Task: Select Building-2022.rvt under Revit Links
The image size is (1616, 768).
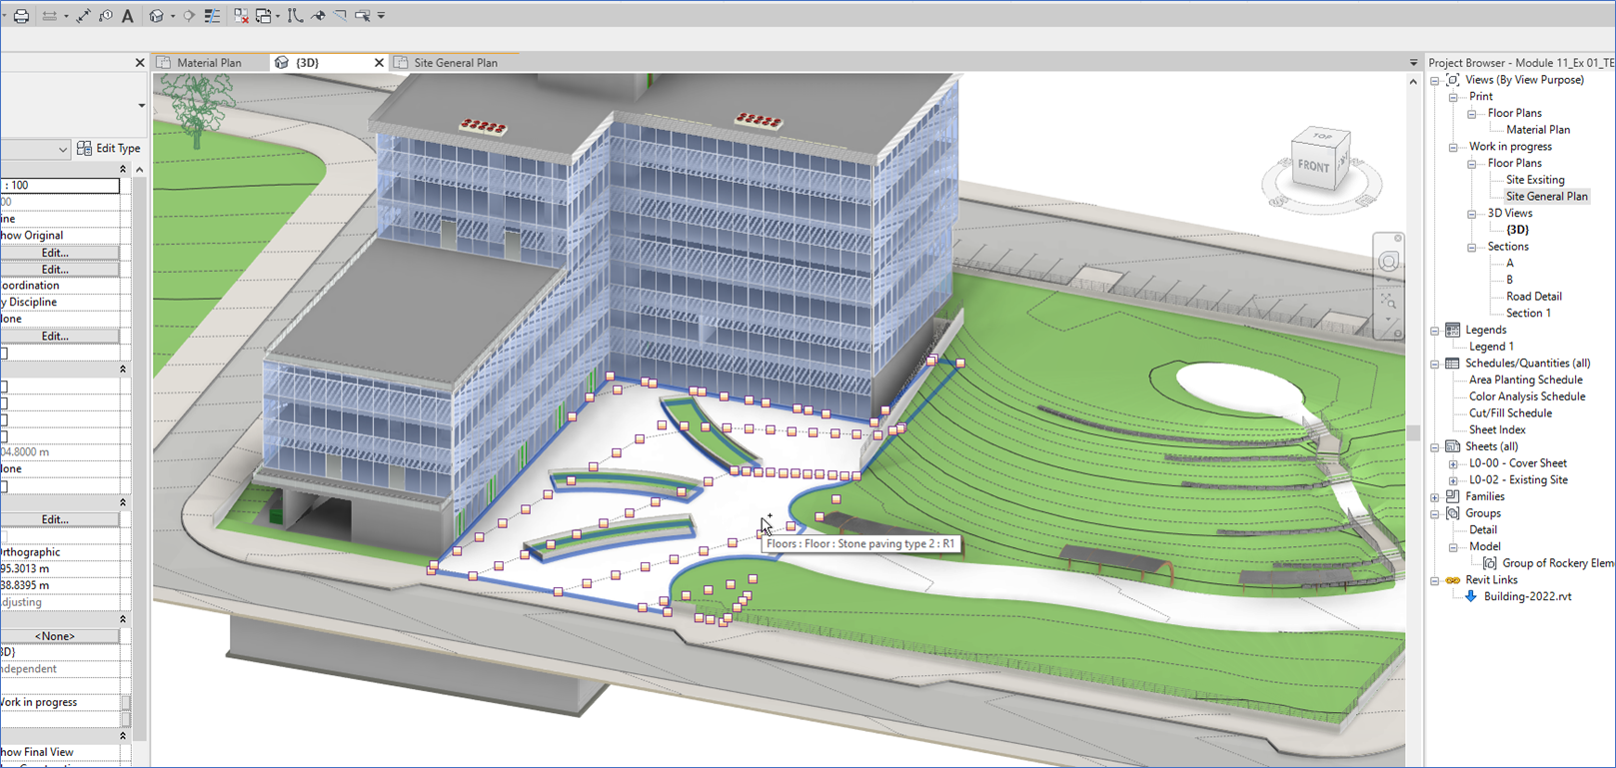Action: (1527, 597)
